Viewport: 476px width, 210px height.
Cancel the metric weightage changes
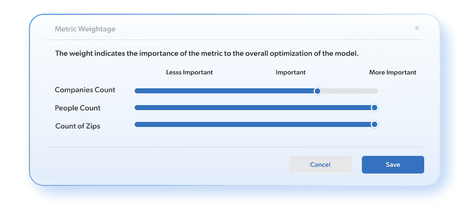pyautogui.click(x=320, y=165)
